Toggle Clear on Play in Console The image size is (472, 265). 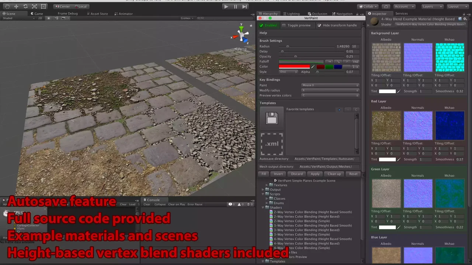[177, 204]
